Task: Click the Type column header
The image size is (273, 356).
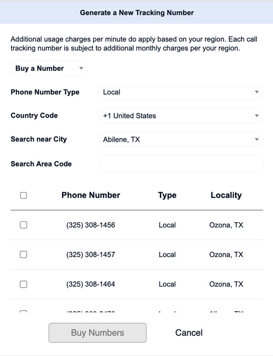Action: [167, 196]
